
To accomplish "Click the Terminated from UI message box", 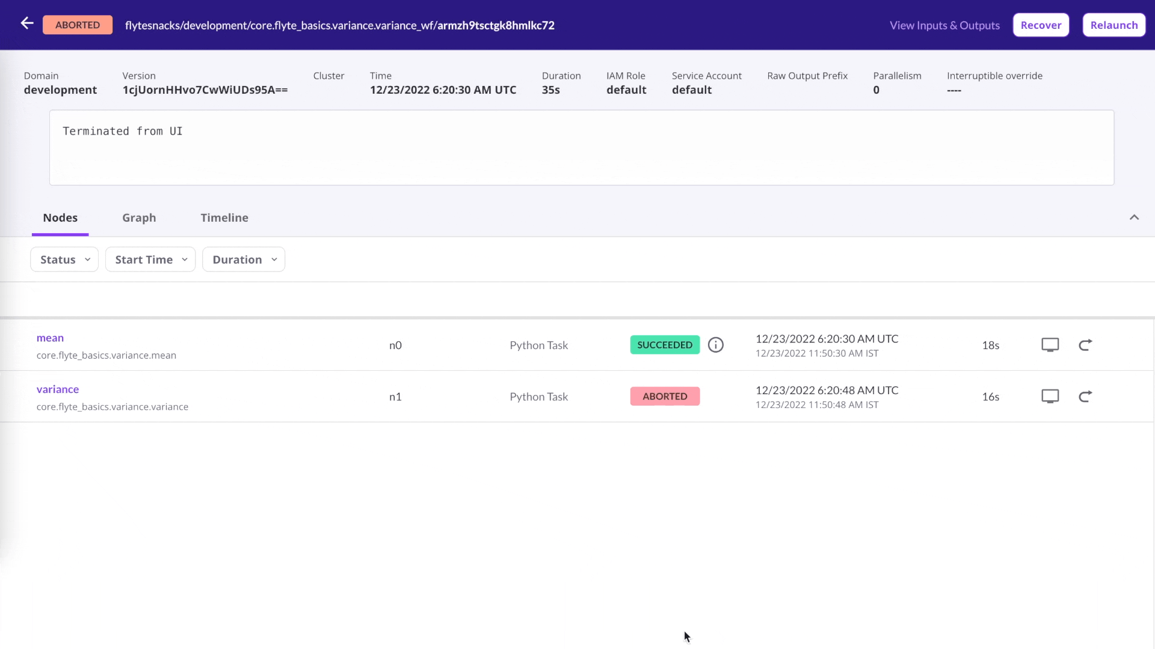I will point(581,147).
